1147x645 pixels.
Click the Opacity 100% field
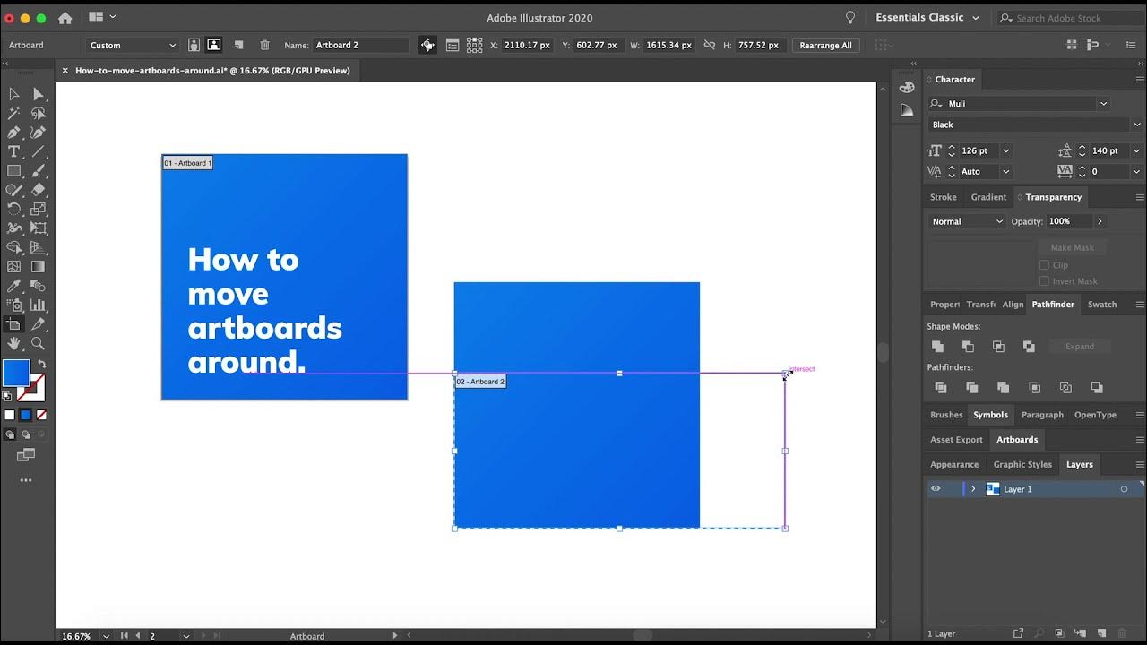click(x=1069, y=221)
